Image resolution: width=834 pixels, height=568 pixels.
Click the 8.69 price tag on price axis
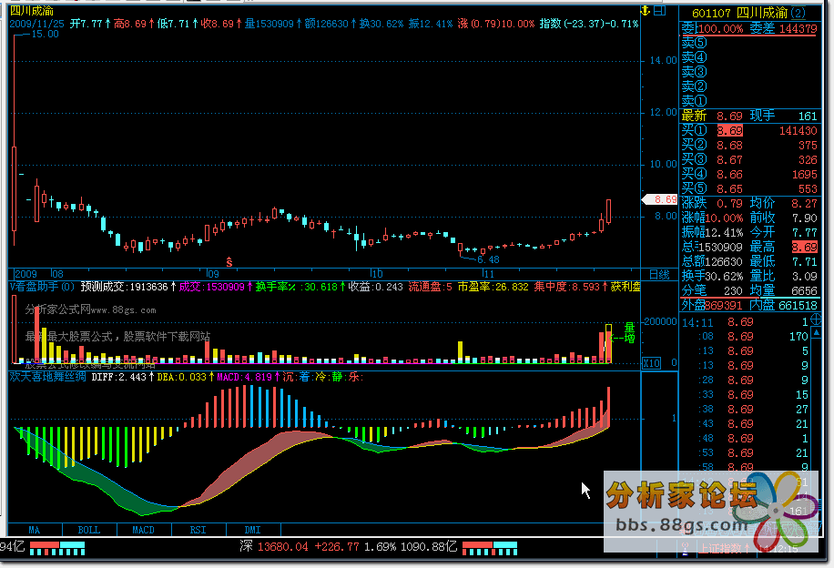point(660,198)
